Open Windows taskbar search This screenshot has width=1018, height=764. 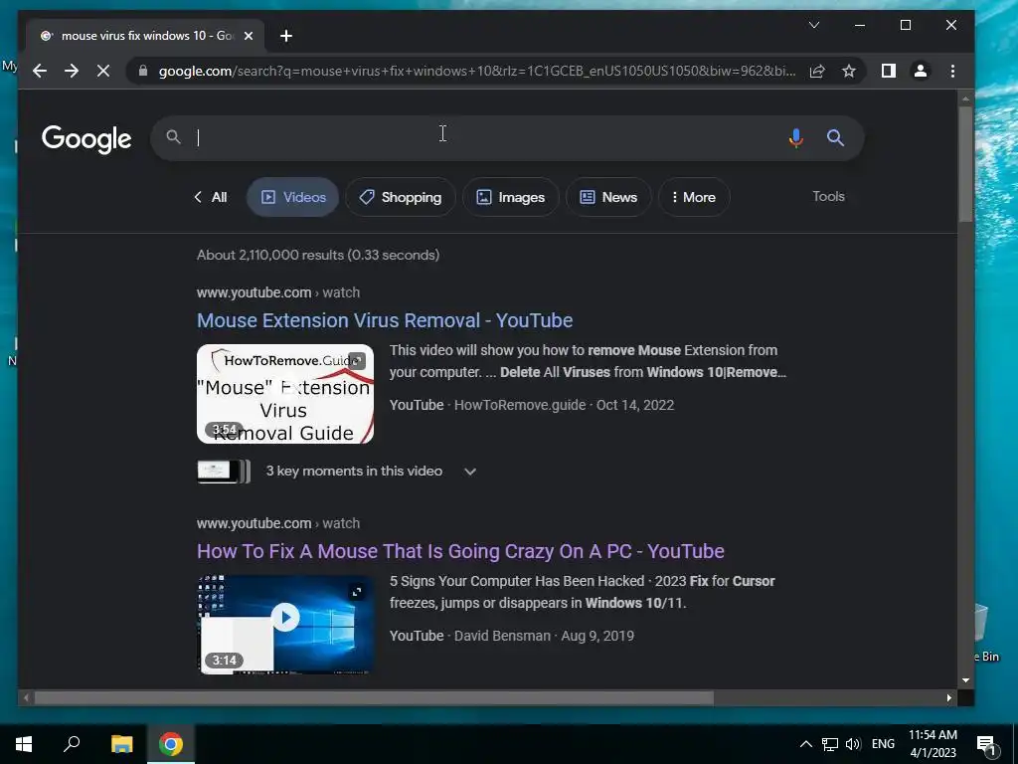point(72,744)
